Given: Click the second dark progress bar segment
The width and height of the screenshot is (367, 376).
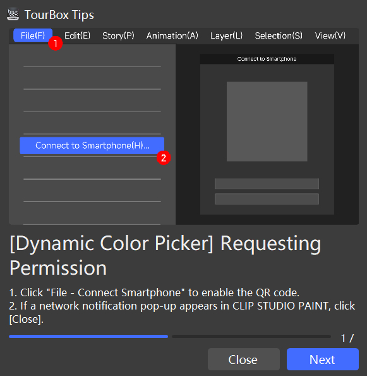Looking at the screenshot, I should click(251, 336).
